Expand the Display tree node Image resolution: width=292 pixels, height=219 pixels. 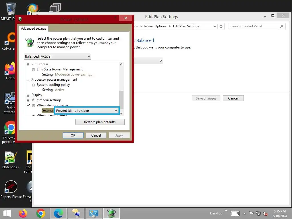(28, 95)
